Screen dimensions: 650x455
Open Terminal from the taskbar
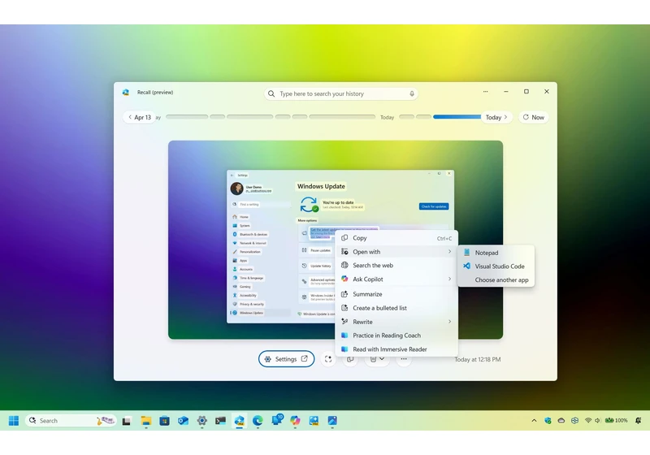(220, 421)
